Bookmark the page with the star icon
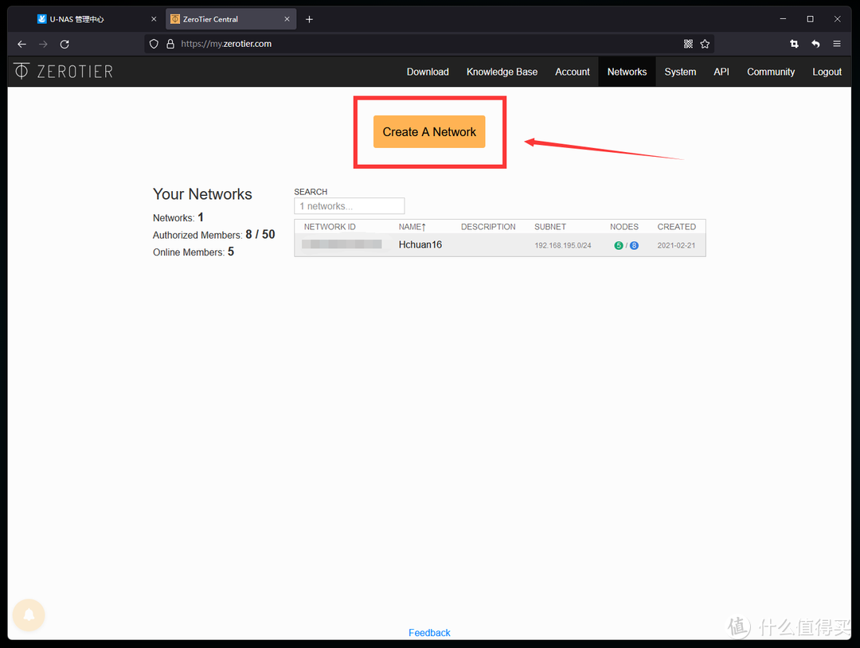Viewport: 860px width, 648px height. tap(706, 44)
